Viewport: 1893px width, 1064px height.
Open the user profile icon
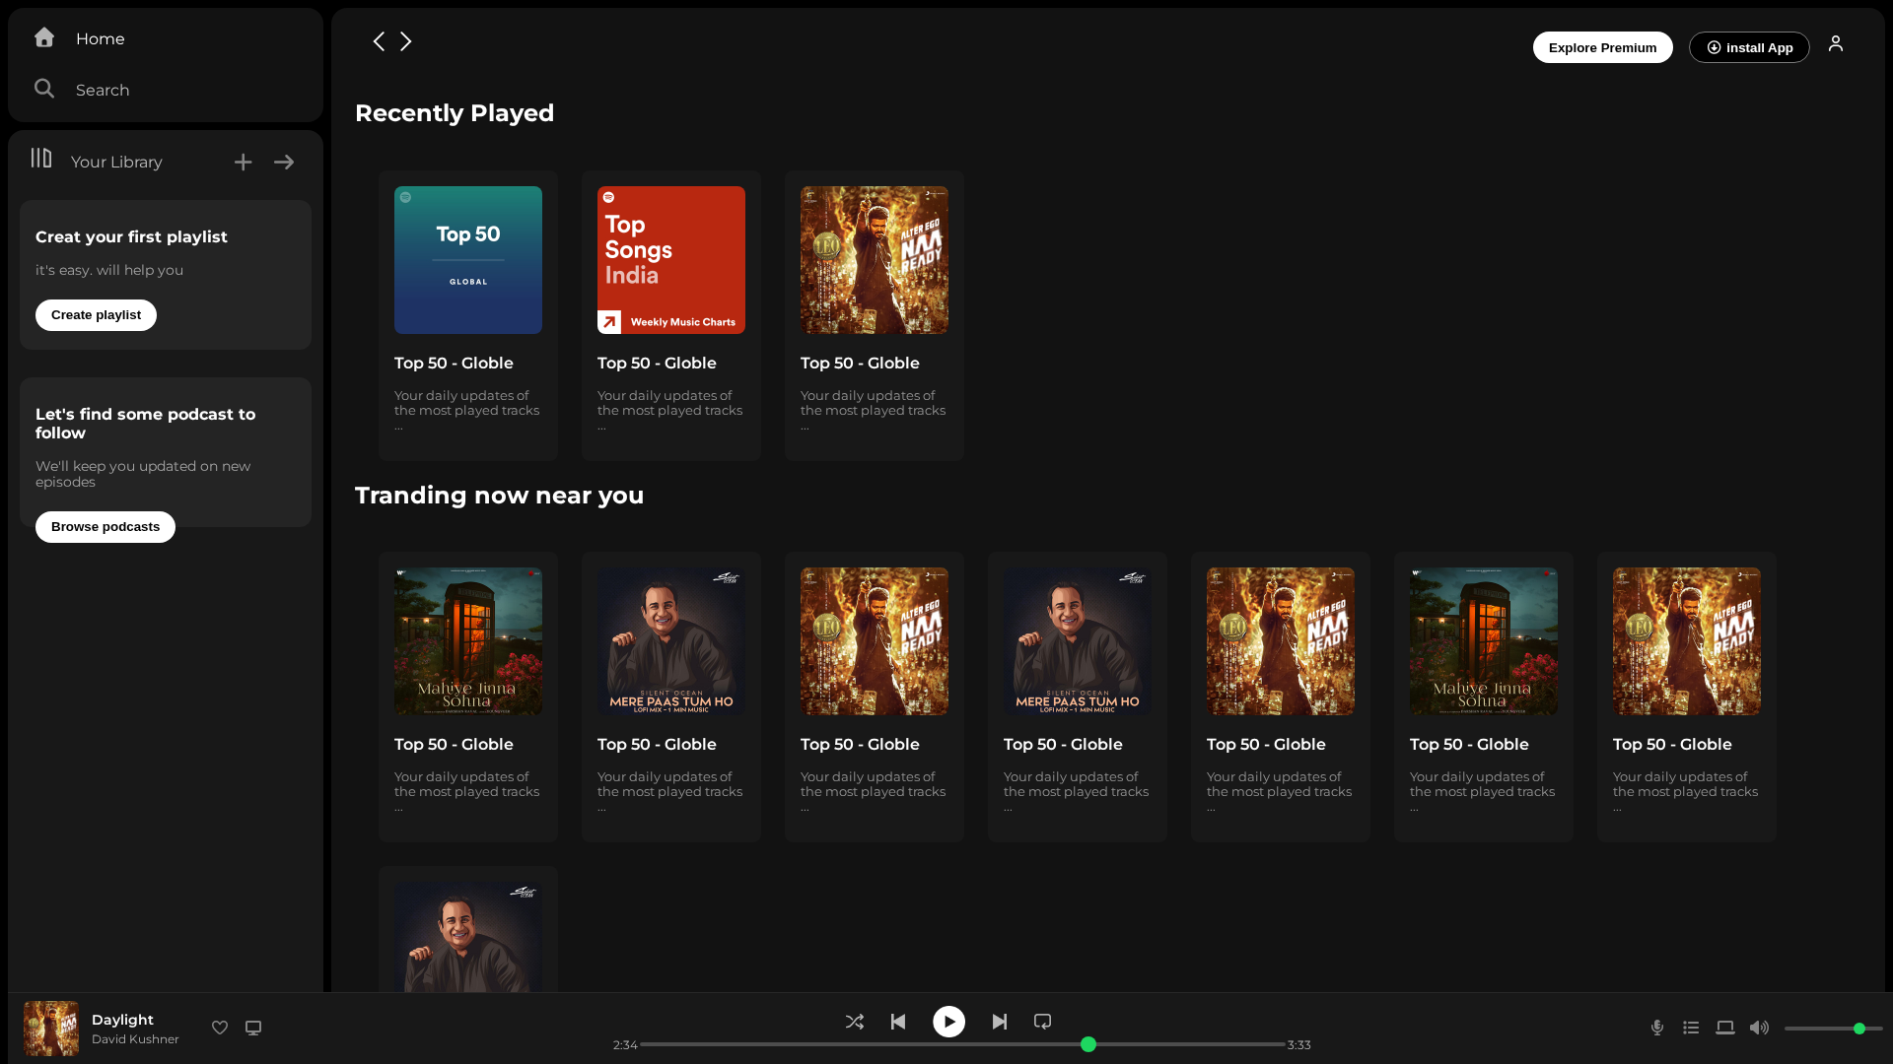(1836, 43)
